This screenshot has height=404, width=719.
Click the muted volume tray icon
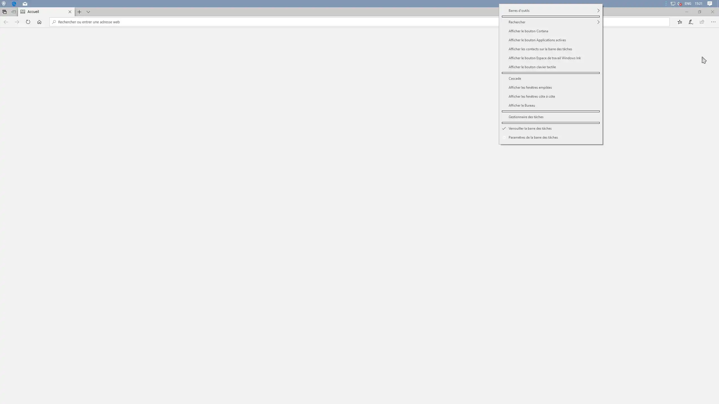point(679,4)
